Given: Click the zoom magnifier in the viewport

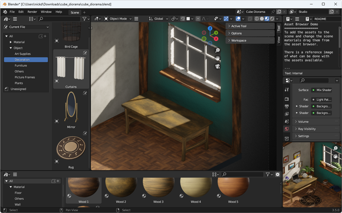Looking at the screenshot, I should pyautogui.click(x=217, y=50).
